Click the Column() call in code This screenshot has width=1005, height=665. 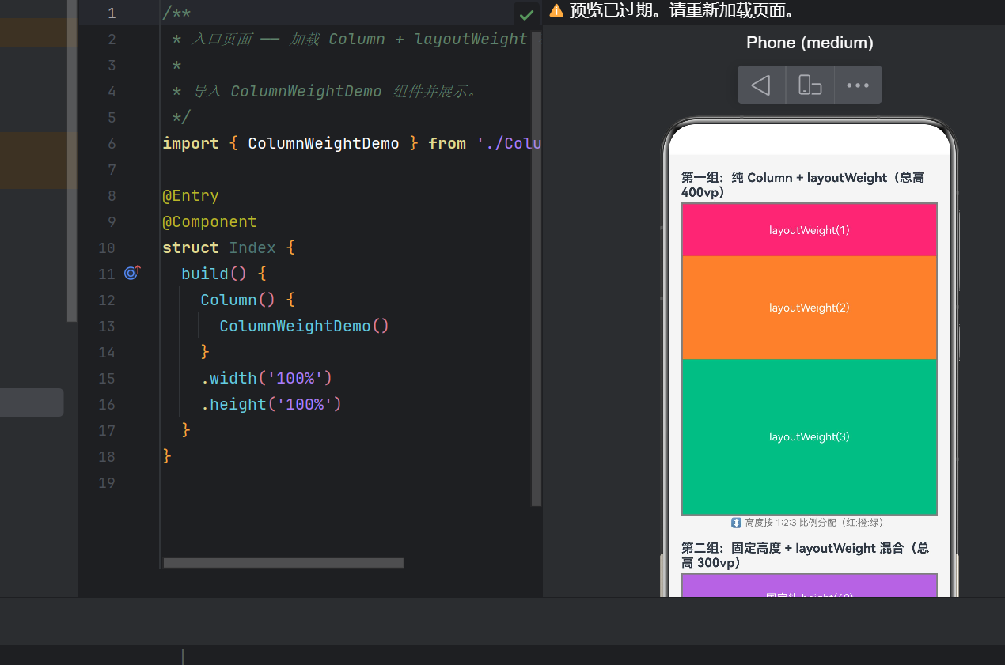point(238,300)
